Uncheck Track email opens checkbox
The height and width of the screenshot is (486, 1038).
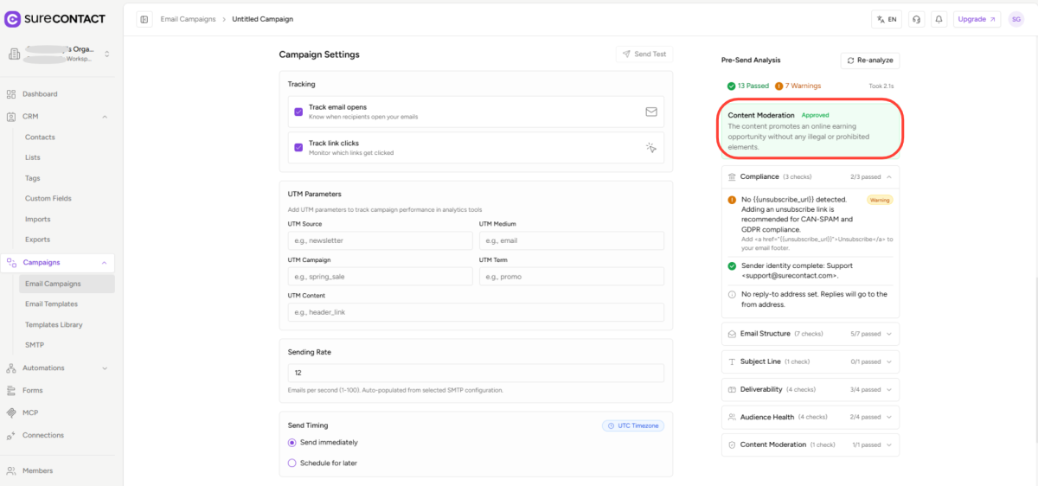coord(298,112)
